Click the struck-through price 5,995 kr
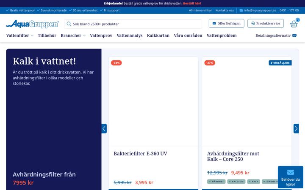Screen dimensions: 305x190 122,182
